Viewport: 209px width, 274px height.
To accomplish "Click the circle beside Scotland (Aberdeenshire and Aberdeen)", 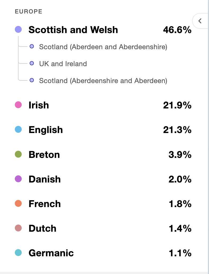I will [x=32, y=80].
